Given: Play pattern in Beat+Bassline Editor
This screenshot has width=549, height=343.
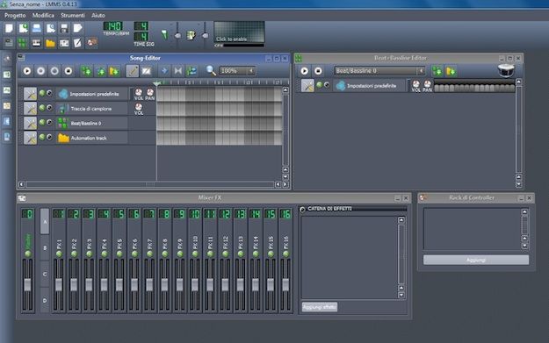Looking at the screenshot, I should 304,71.
